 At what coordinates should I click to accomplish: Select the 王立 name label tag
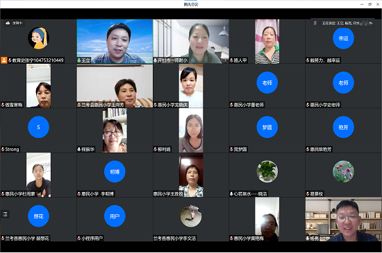pos(84,60)
